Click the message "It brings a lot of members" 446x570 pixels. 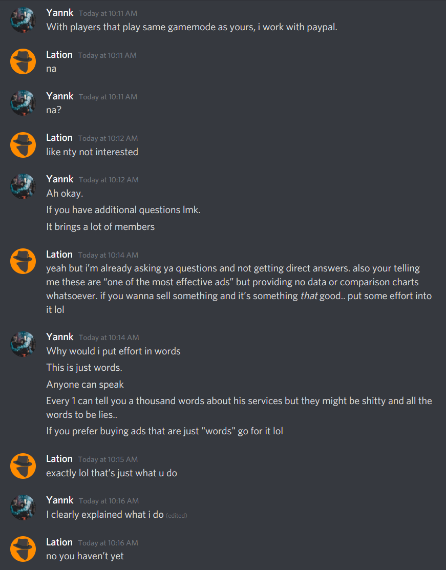[x=100, y=226]
